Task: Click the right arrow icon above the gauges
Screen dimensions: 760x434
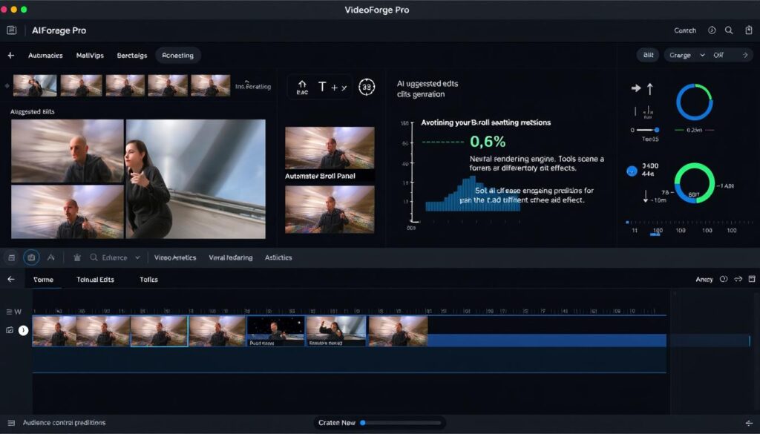Action: point(636,88)
